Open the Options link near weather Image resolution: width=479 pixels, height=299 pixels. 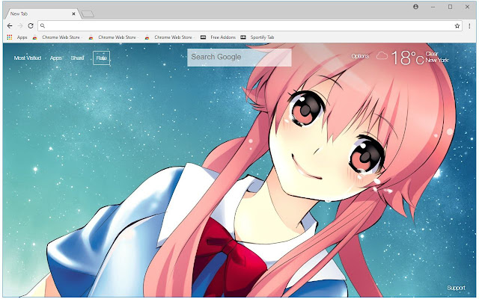click(360, 56)
